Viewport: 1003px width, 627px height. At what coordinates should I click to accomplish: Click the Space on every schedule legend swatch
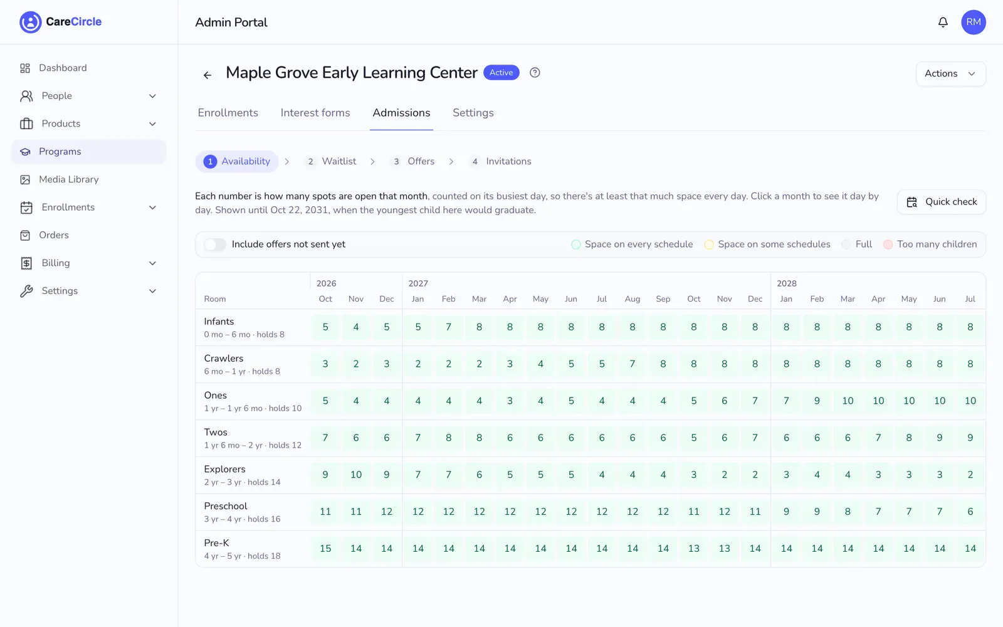tap(576, 245)
